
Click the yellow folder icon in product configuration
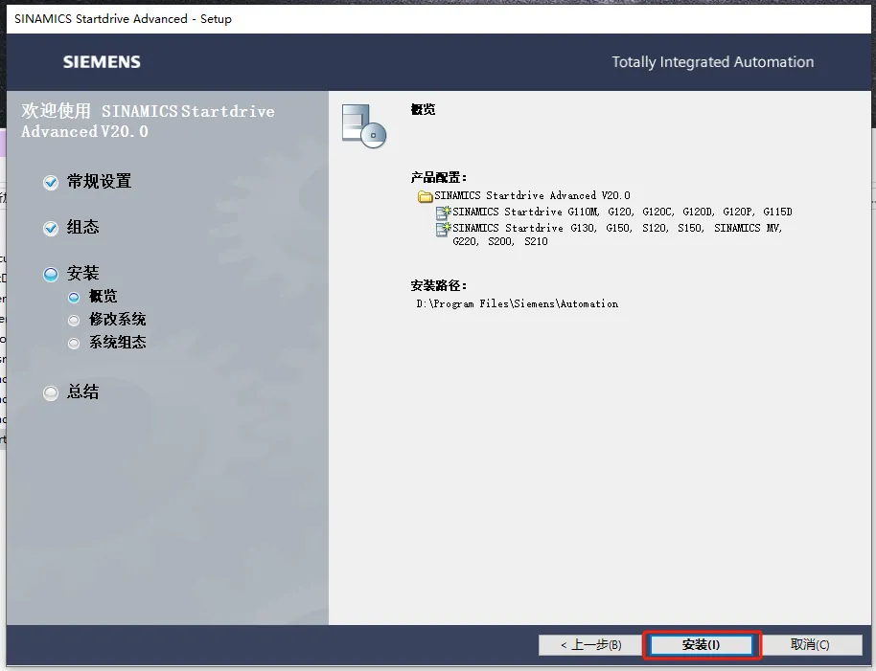(426, 196)
